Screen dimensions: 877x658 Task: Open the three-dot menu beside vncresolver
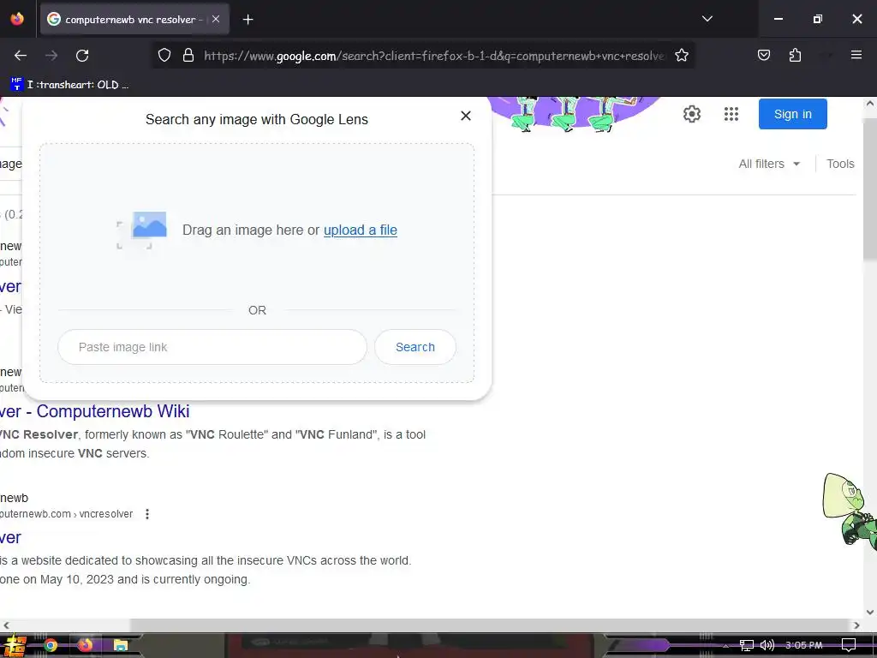(147, 514)
